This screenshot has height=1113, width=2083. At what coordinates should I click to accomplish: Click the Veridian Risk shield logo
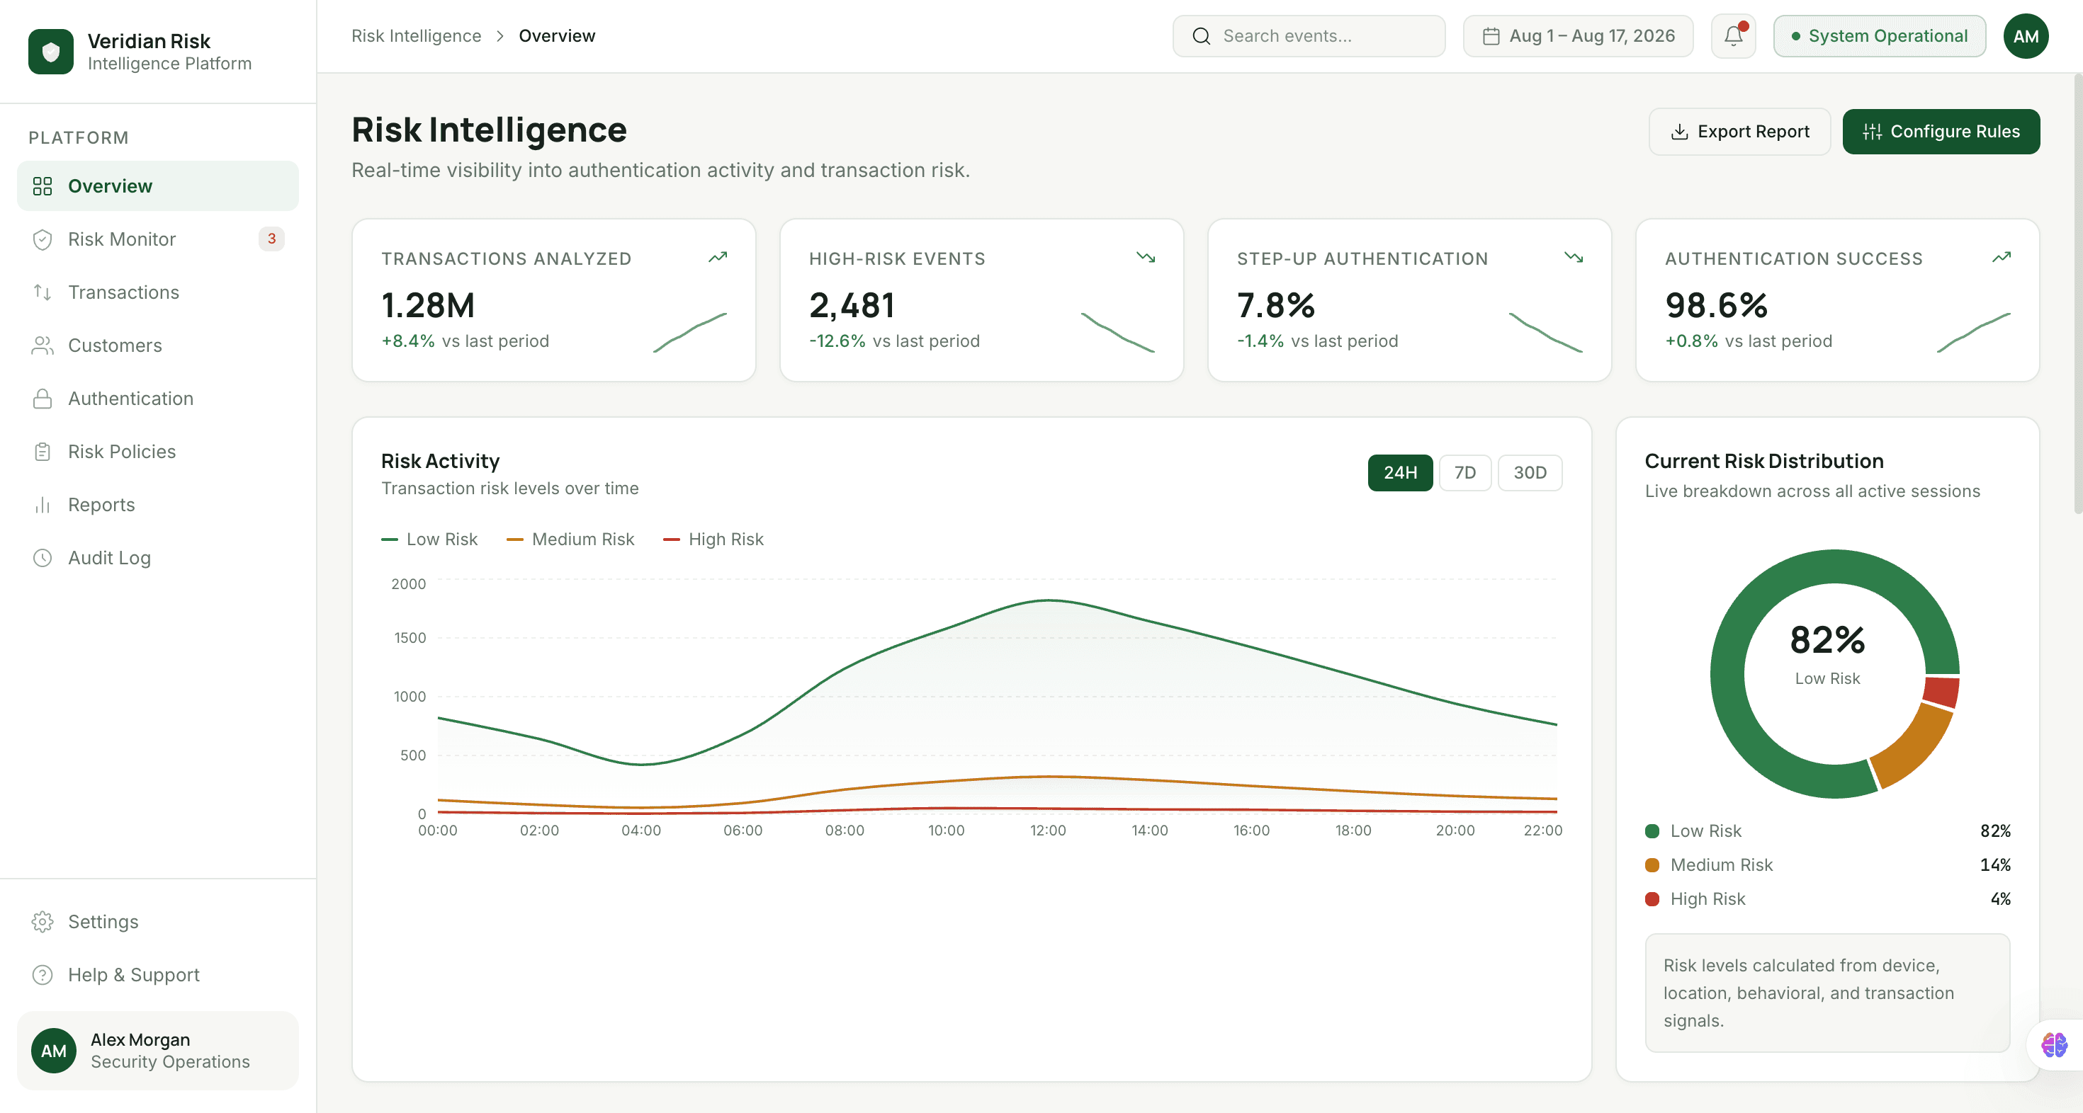[51, 52]
